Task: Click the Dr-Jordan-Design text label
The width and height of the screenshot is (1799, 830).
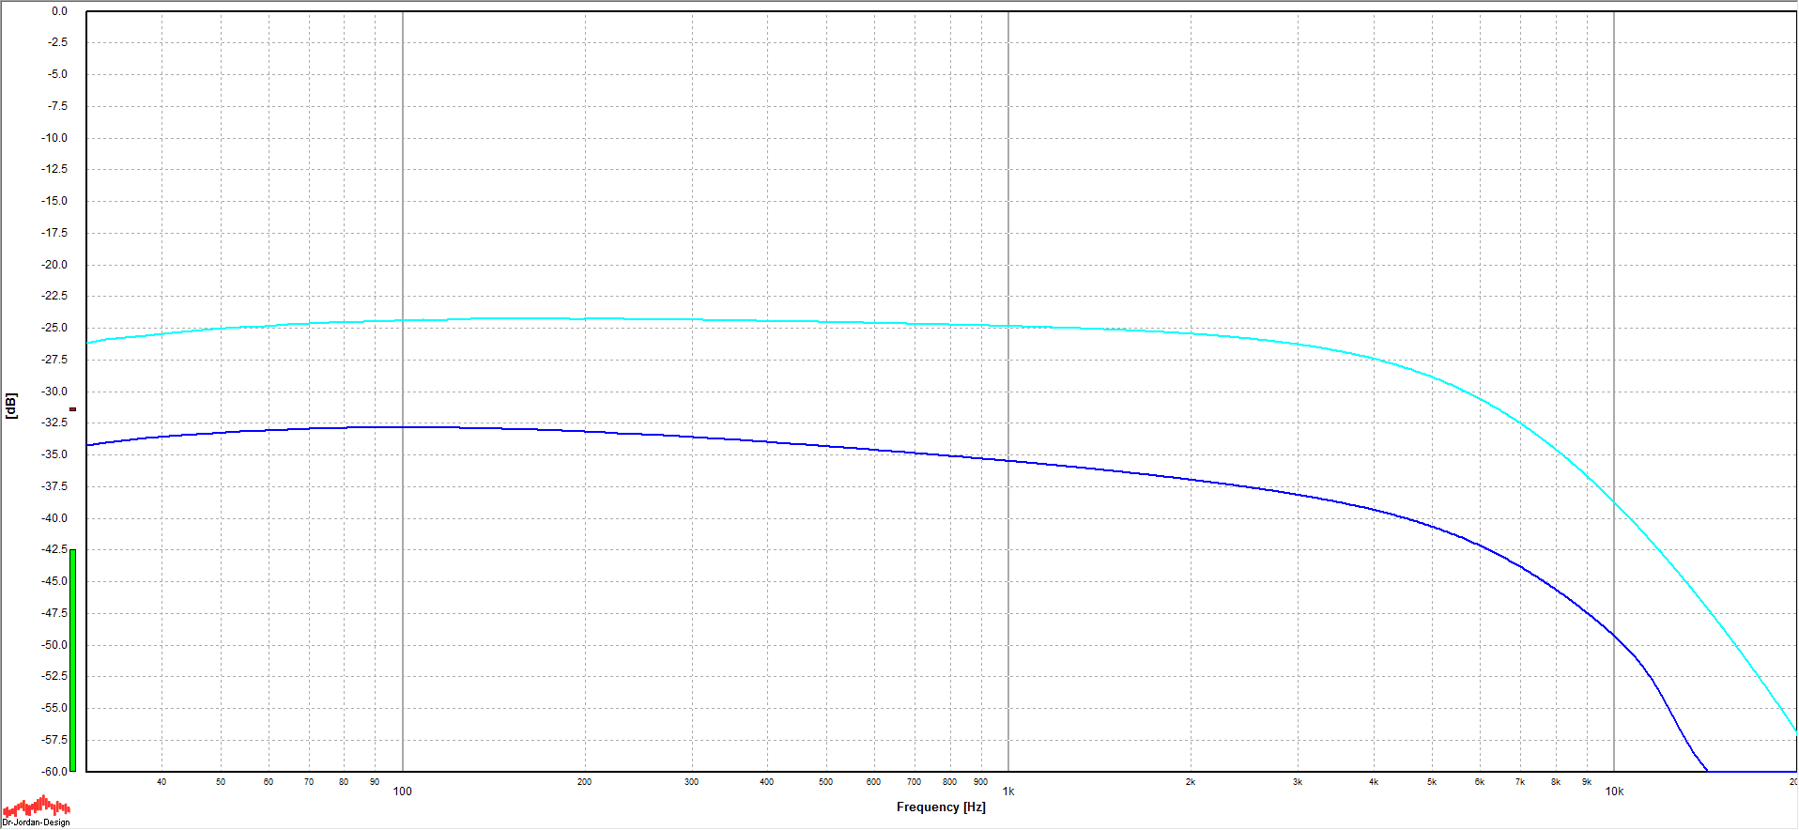Action: 37,822
